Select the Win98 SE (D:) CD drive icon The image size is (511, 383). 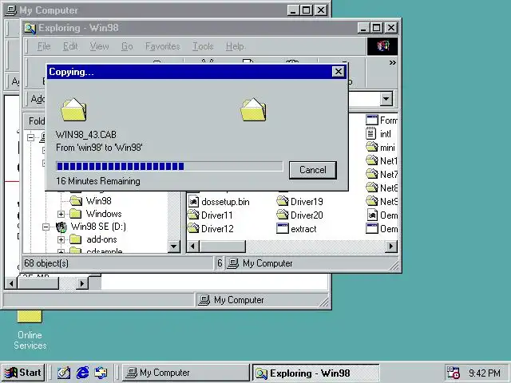pyautogui.click(x=61, y=227)
